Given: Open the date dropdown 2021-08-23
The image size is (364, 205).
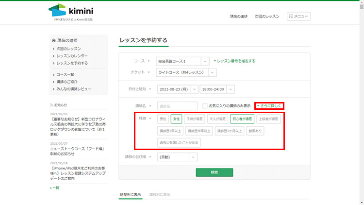Looking at the screenshot, I should click(177, 89).
